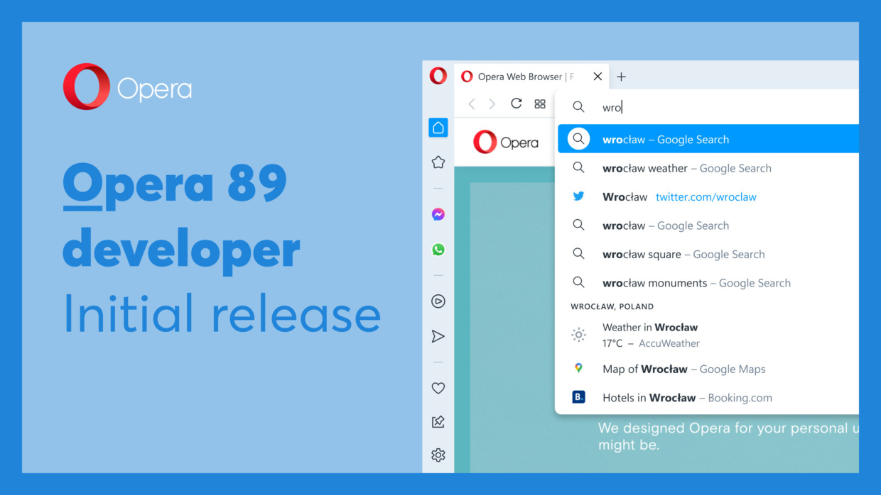Open Speed Dial with the home icon
The width and height of the screenshot is (881, 495).
pos(438,127)
